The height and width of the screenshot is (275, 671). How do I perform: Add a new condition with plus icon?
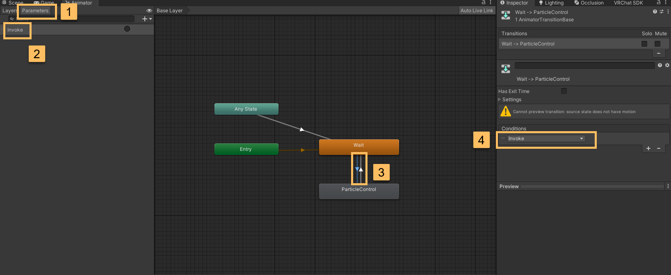coord(648,148)
